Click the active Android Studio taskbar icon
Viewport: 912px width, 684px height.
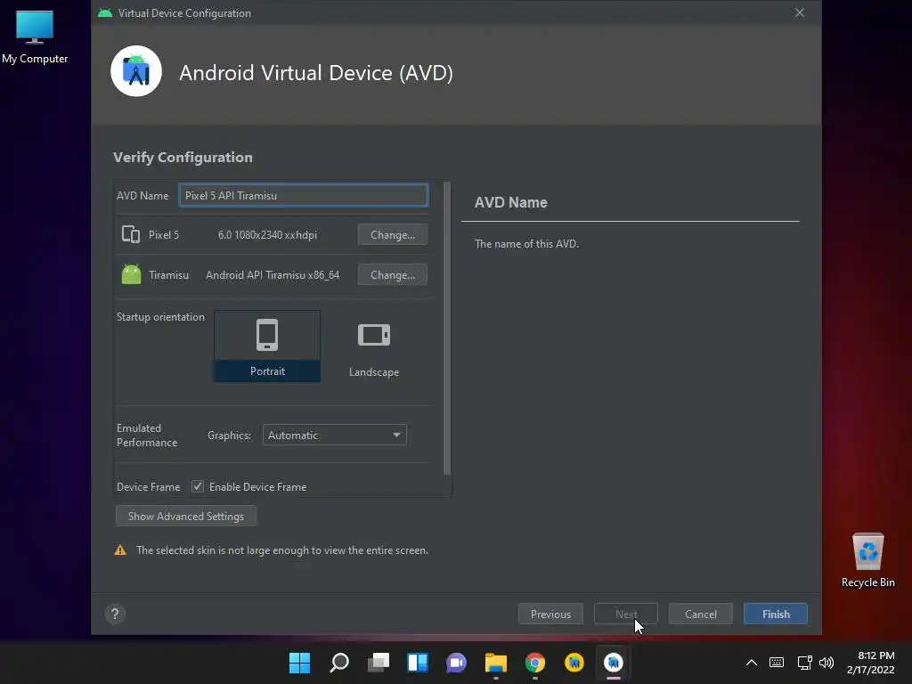tap(613, 663)
